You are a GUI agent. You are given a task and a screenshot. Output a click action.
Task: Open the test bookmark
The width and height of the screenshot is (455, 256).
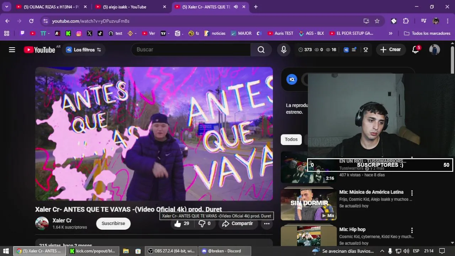(x=116, y=33)
